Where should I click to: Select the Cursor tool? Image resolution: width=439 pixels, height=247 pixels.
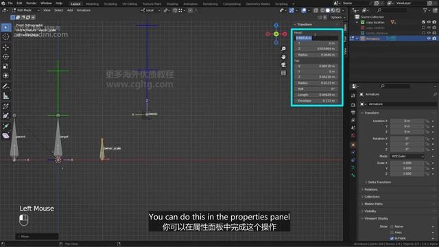tap(6, 37)
